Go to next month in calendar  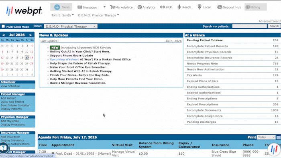pos(31,35)
